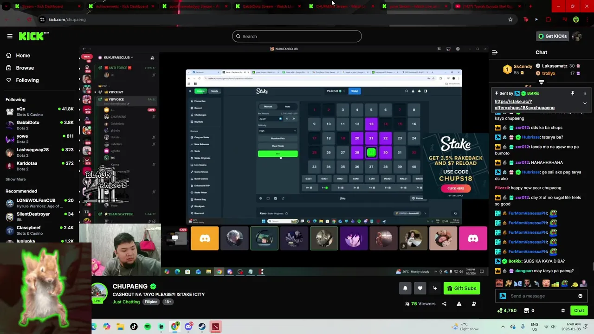Open Karldotaa's channel in sidebar
594x334 pixels.
point(39,166)
